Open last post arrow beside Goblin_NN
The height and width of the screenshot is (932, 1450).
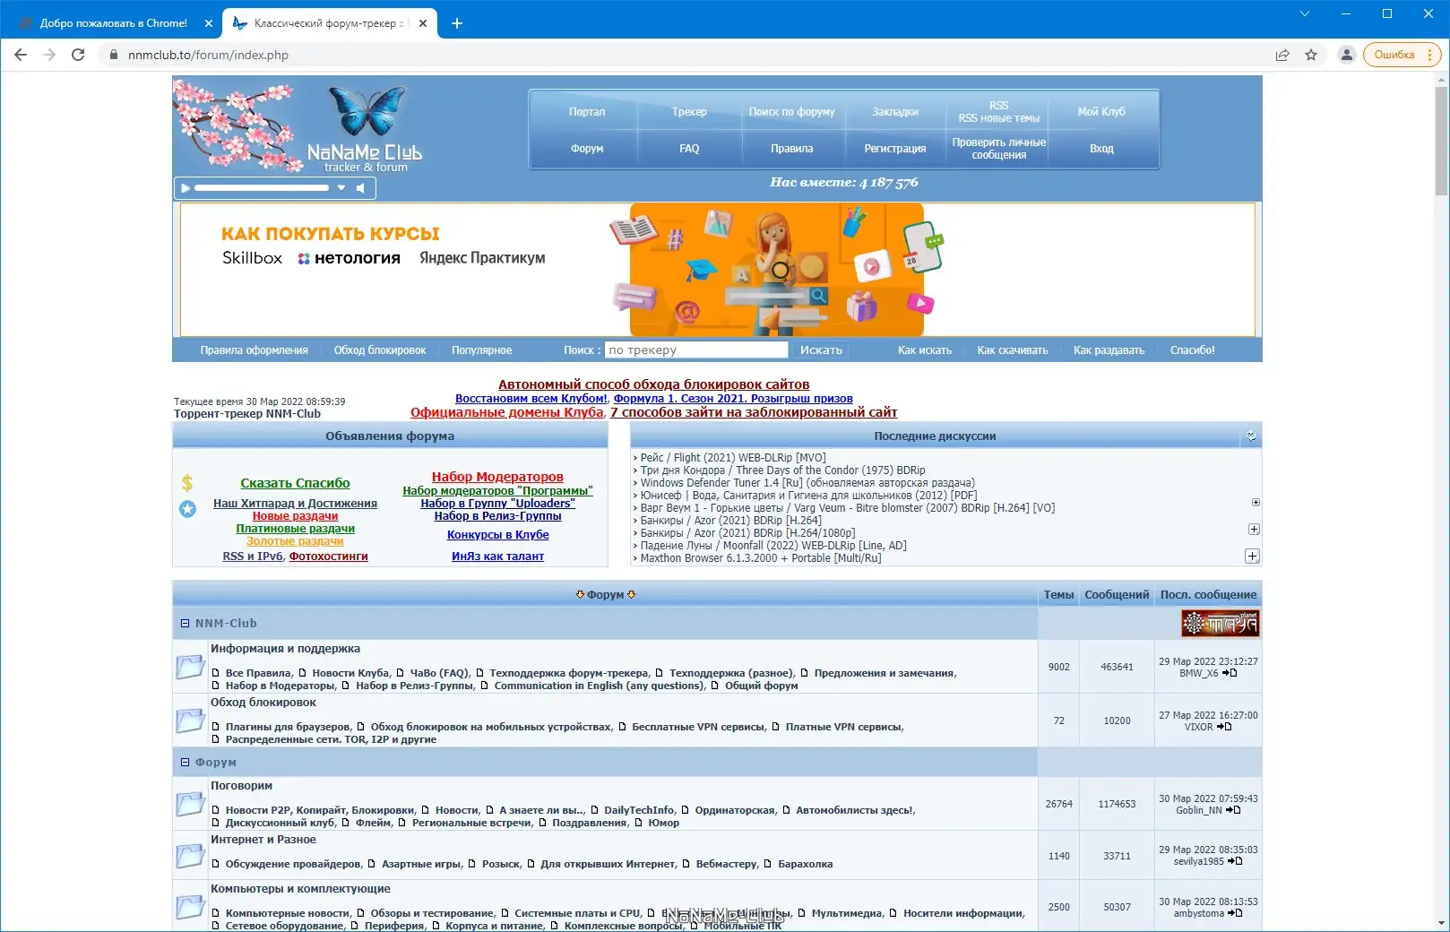pos(1233,810)
